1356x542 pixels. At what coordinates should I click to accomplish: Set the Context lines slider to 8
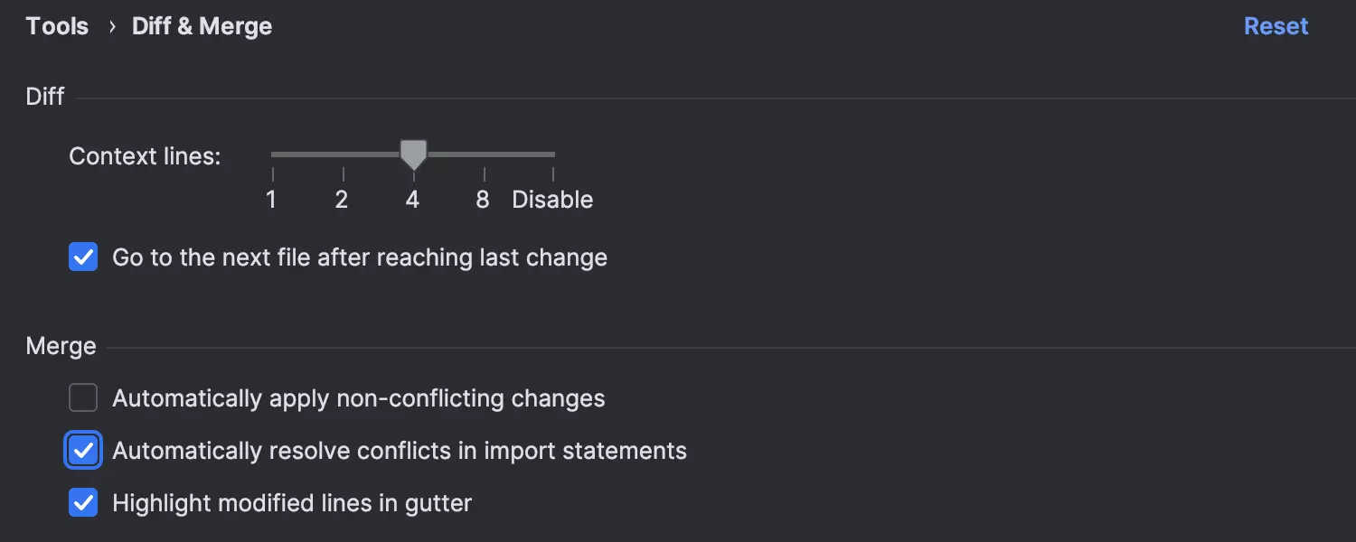coord(484,154)
